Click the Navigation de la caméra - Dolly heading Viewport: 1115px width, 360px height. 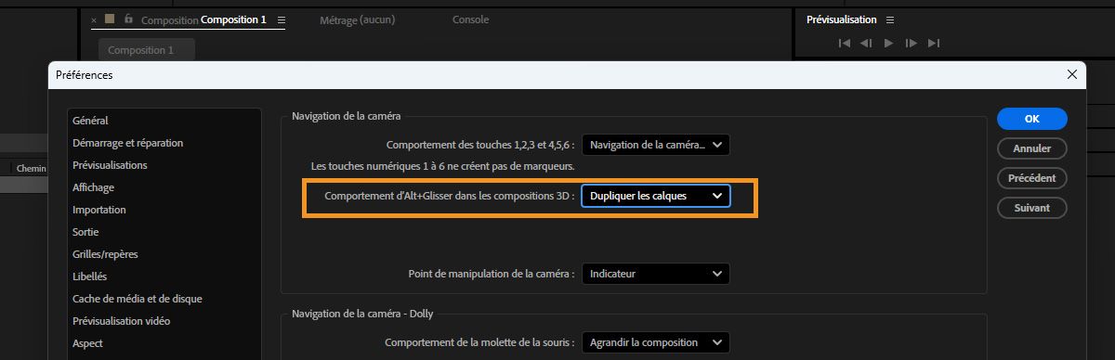coord(362,313)
